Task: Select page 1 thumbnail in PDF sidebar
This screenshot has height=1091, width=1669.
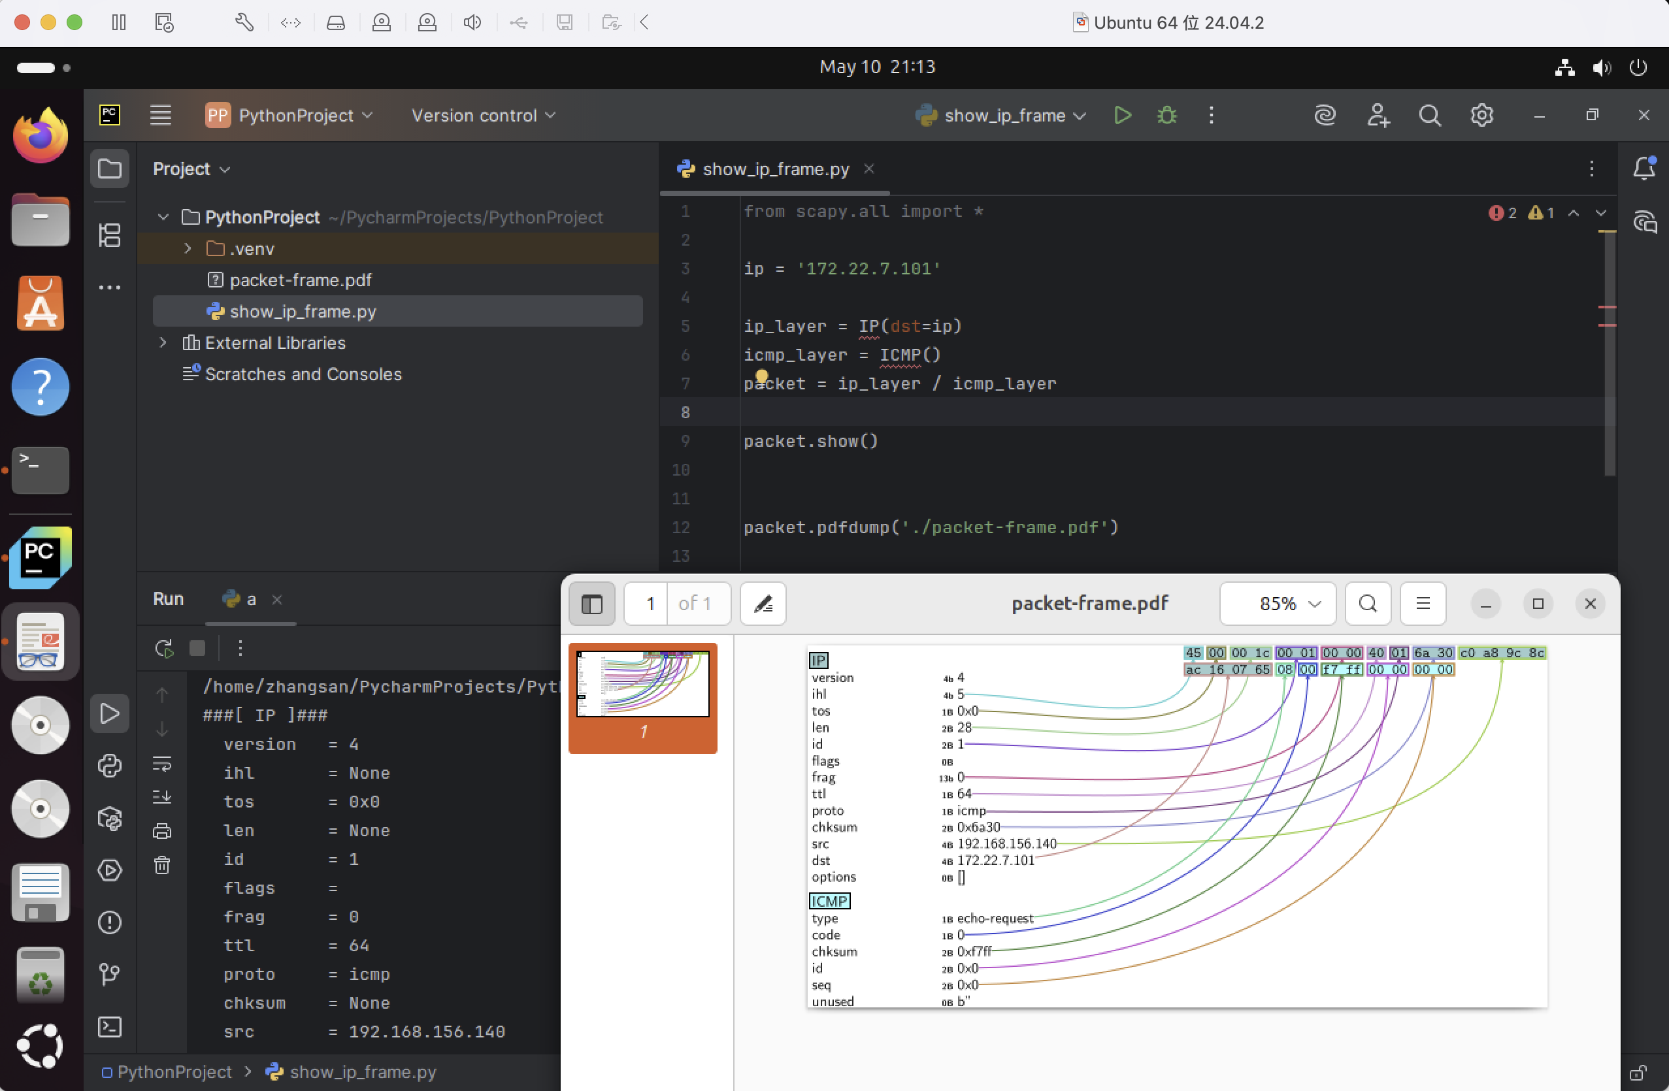Action: pos(642,685)
